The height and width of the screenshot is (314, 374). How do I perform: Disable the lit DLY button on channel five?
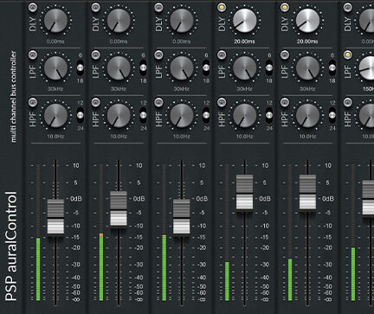coord(285,7)
